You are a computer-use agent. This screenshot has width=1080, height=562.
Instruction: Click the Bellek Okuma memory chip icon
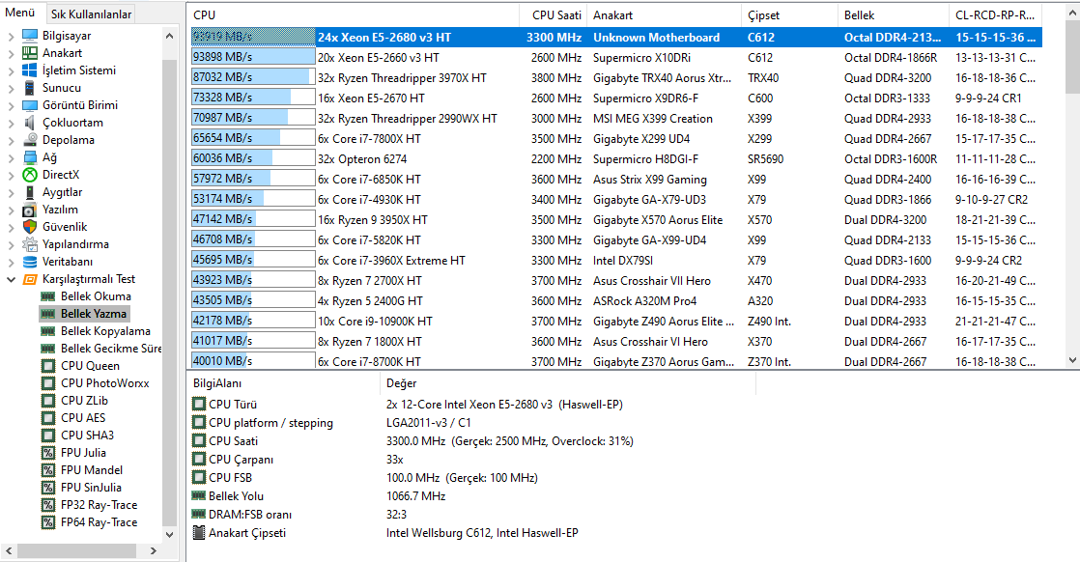47,296
